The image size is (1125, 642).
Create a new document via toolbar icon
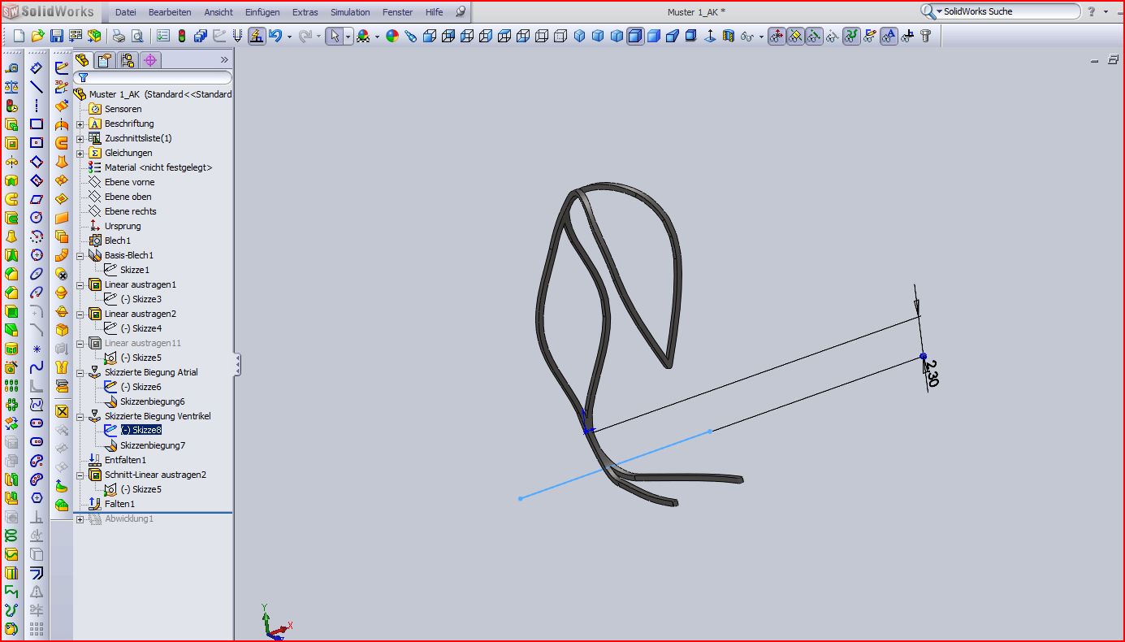[19, 36]
